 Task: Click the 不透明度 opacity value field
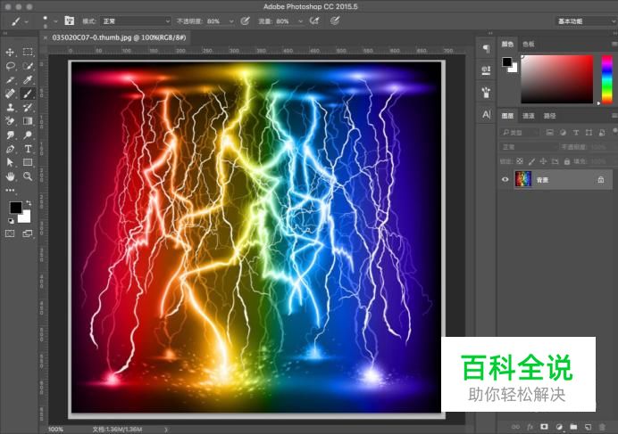[x=217, y=20]
